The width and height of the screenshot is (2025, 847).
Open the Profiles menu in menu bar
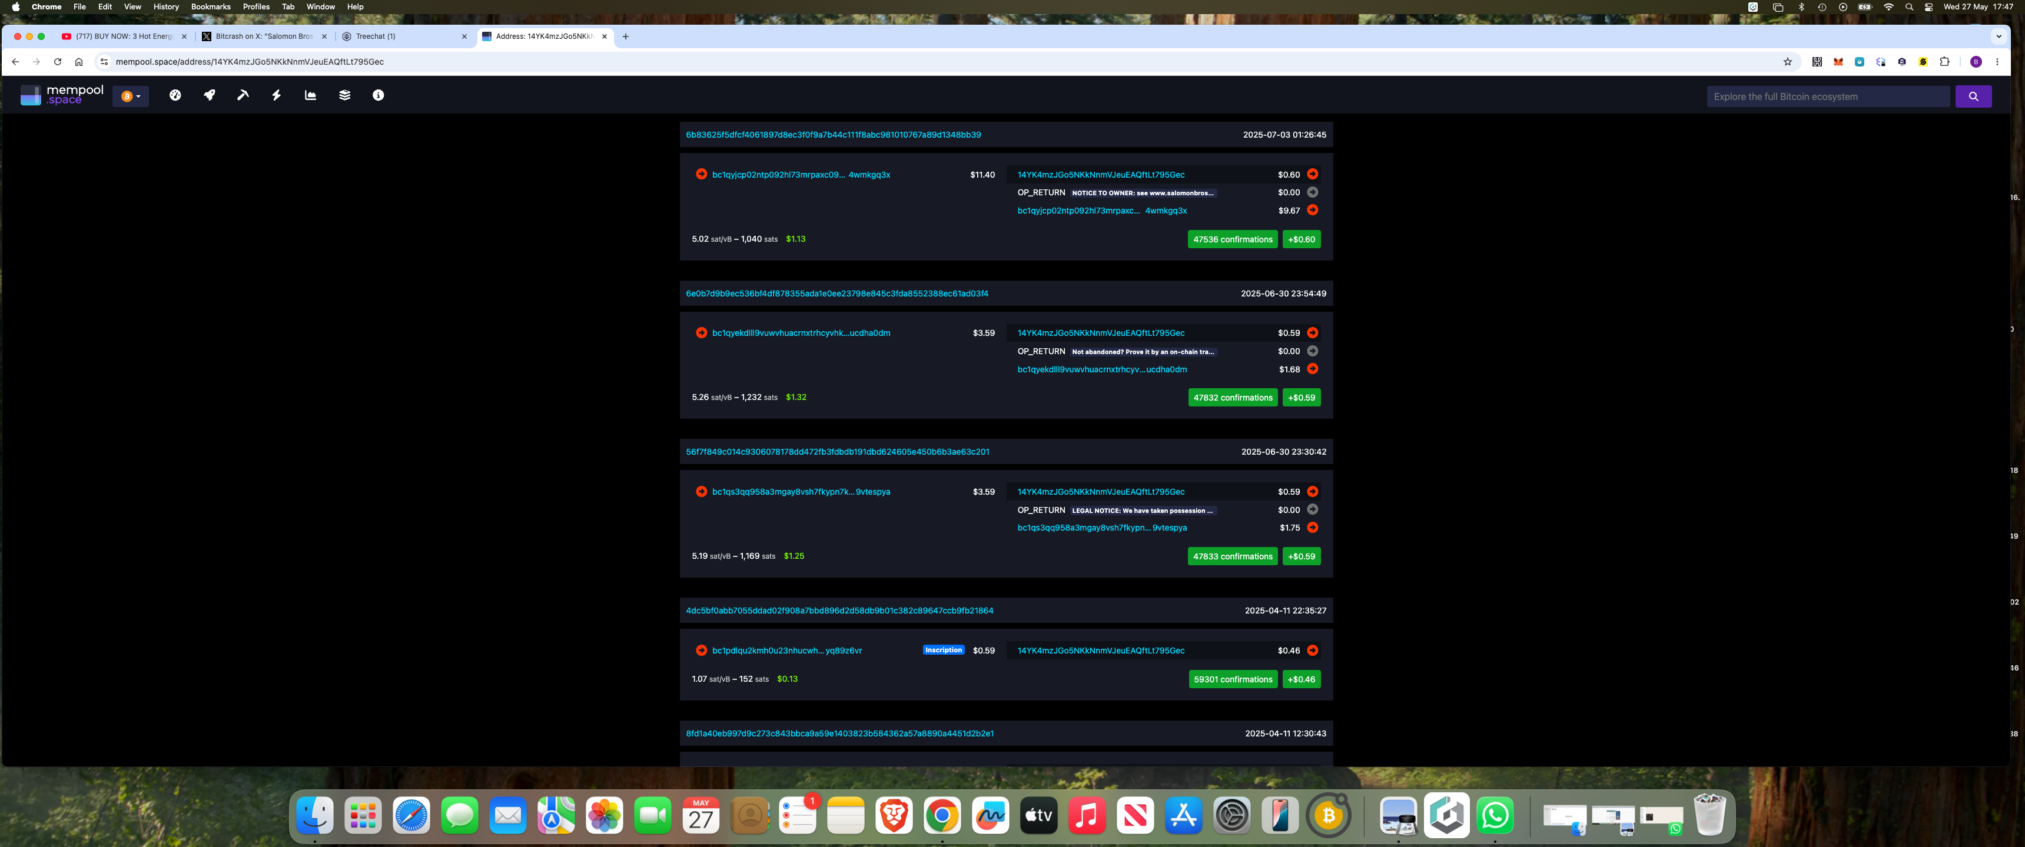tap(256, 6)
